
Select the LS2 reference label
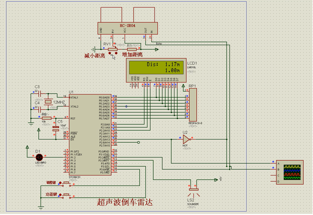click(191, 200)
